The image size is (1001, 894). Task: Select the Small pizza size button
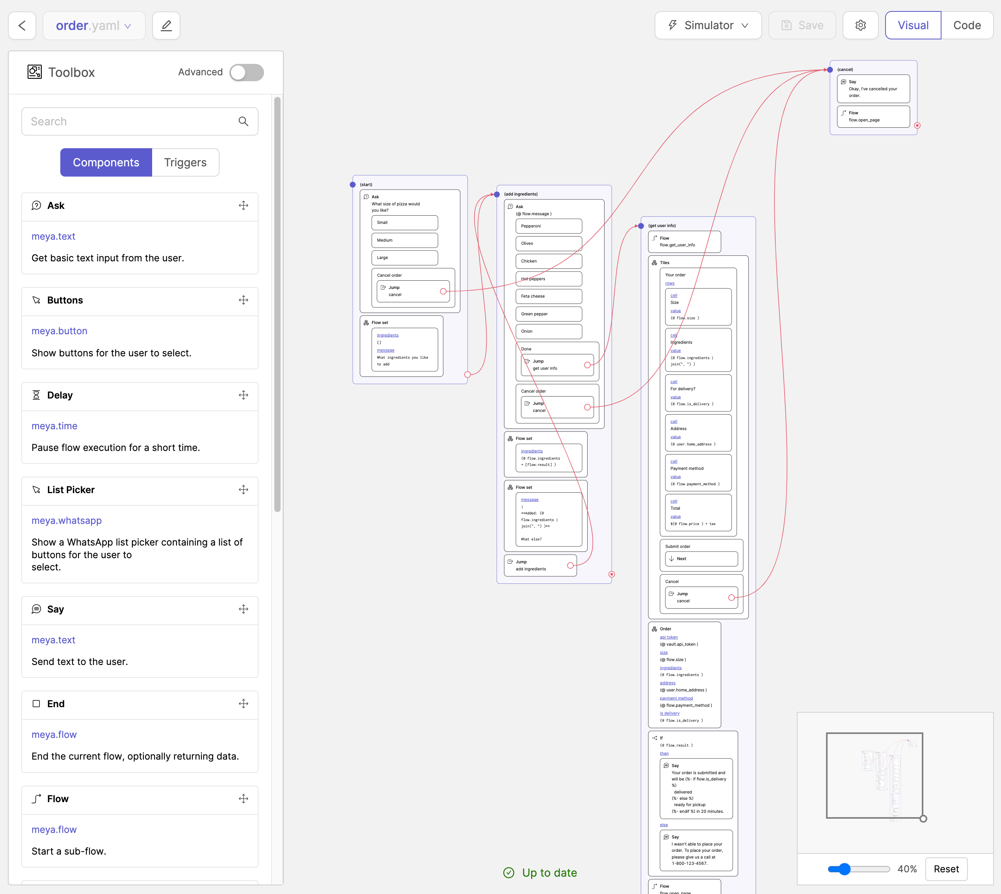[x=405, y=223]
